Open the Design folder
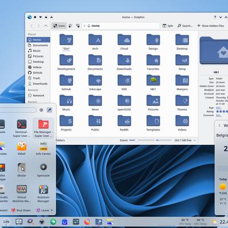 click(153, 42)
